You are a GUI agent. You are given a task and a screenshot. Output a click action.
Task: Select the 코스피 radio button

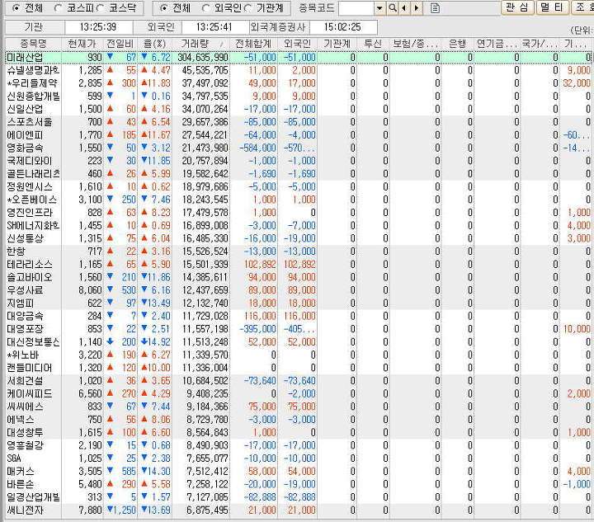[x=58, y=8]
